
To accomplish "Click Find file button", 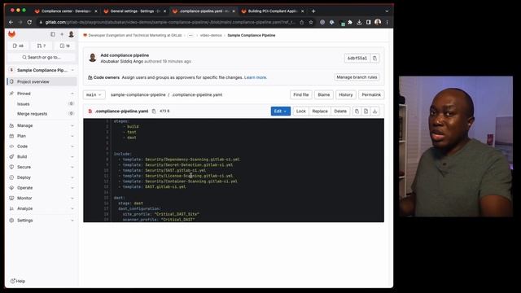I will coord(301,94).
